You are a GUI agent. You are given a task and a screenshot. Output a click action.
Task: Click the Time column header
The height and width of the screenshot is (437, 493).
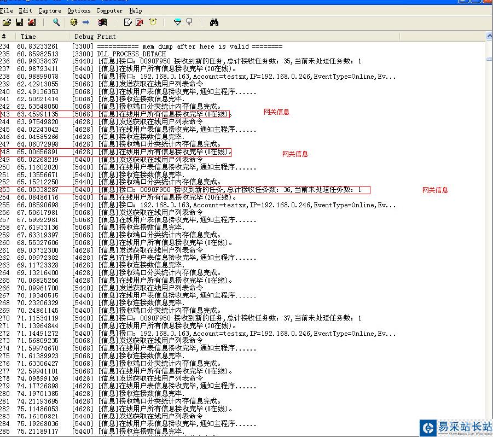click(x=28, y=37)
